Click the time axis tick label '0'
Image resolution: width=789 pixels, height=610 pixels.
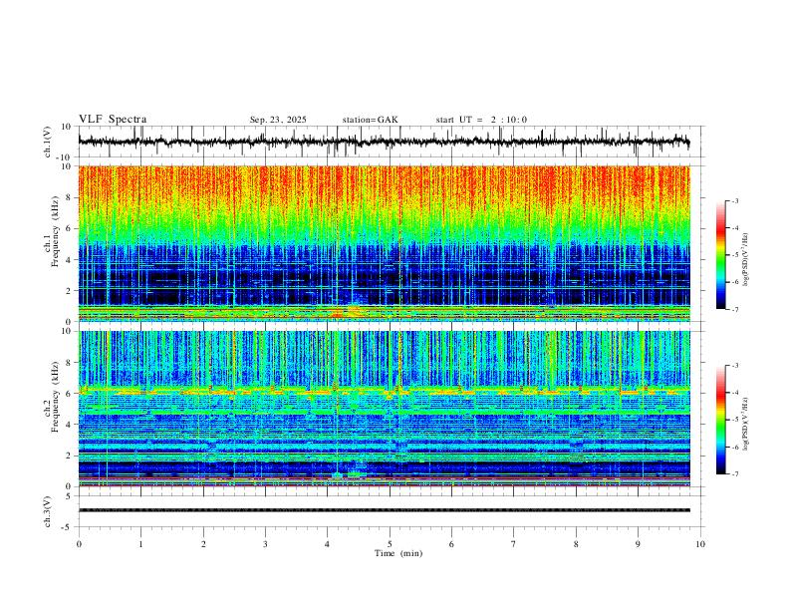(79, 544)
